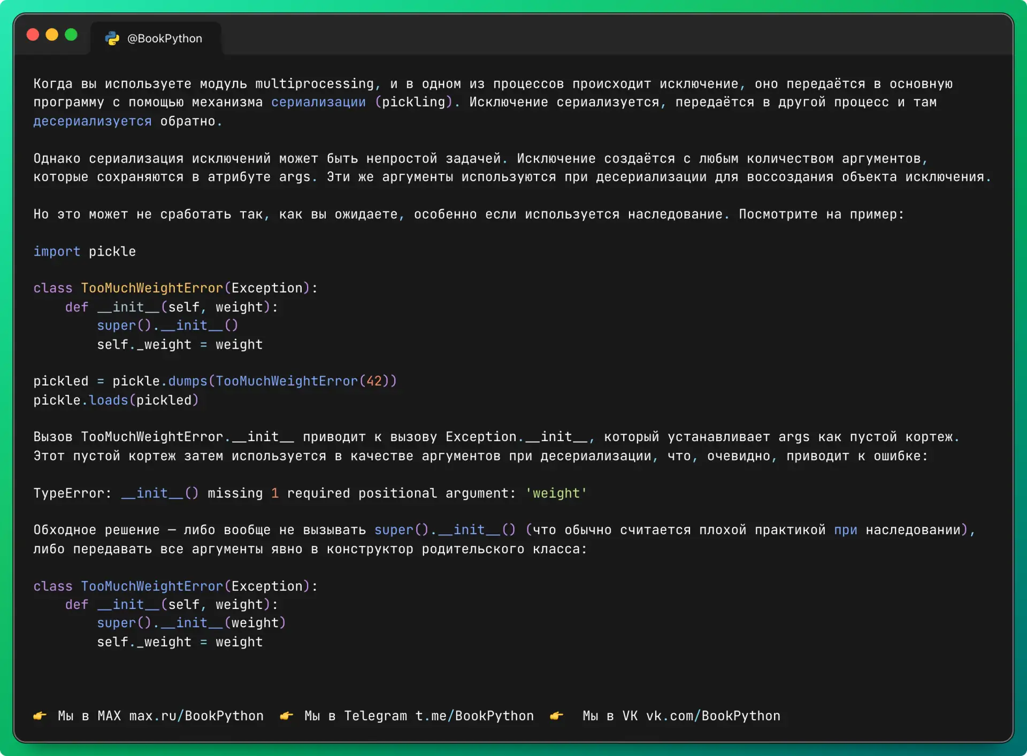Click 'Exception.__init__' in the explanation paragraph

click(x=517, y=437)
